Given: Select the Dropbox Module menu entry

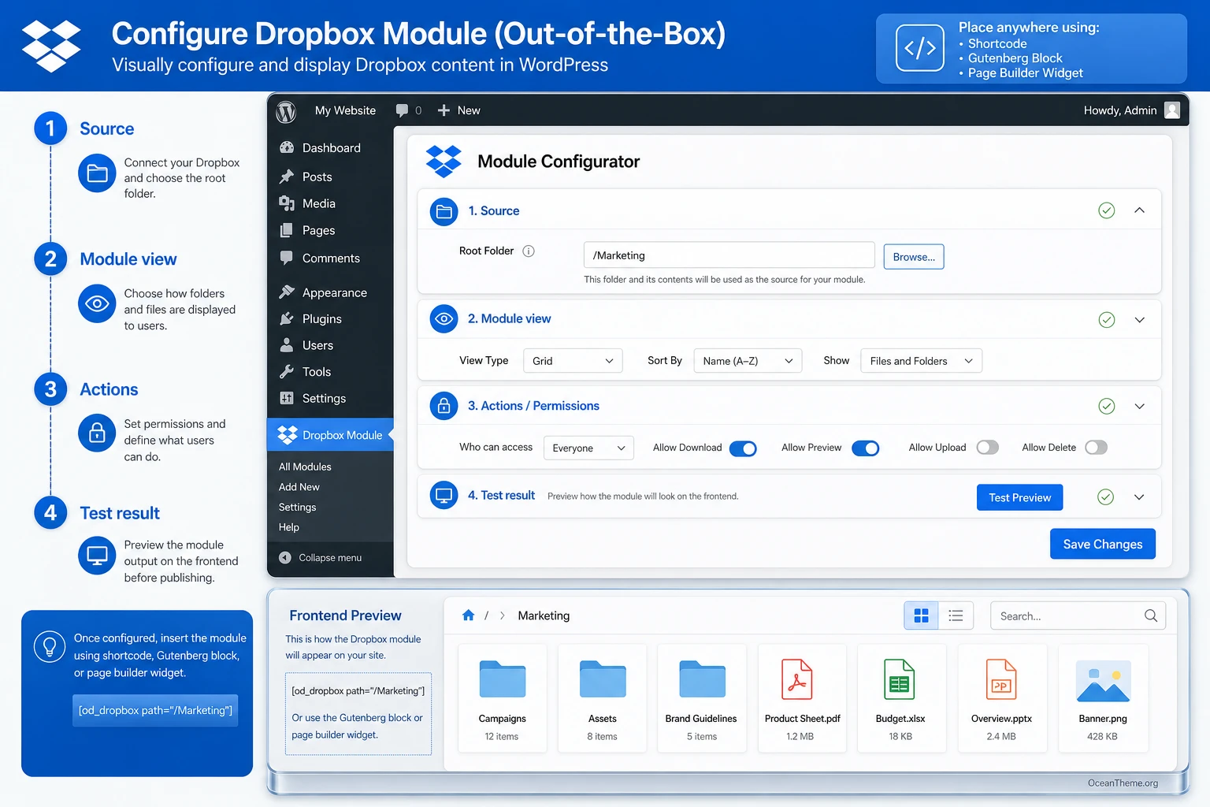Looking at the screenshot, I should tap(330, 435).
